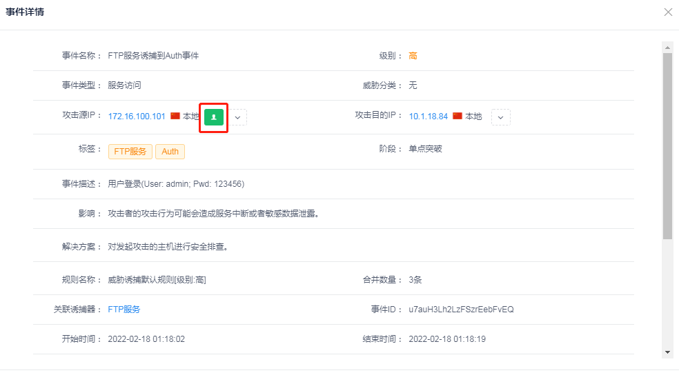Click event ID u7auH3Lh2LzFSzrEebFvEQ
This screenshot has width=679, height=384.
[x=461, y=310]
